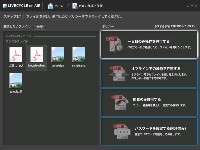This screenshot has height=150, width=200.
Task: Choose パスワードを設定する(PDFのみ) policy
Action: click(x=149, y=131)
